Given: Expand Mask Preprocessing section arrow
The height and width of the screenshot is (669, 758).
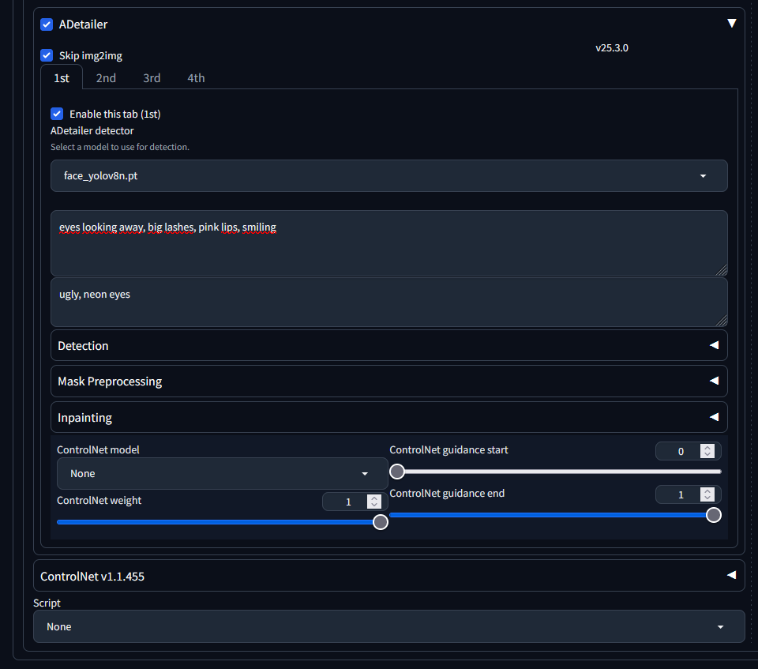Looking at the screenshot, I should pos(714,381).
